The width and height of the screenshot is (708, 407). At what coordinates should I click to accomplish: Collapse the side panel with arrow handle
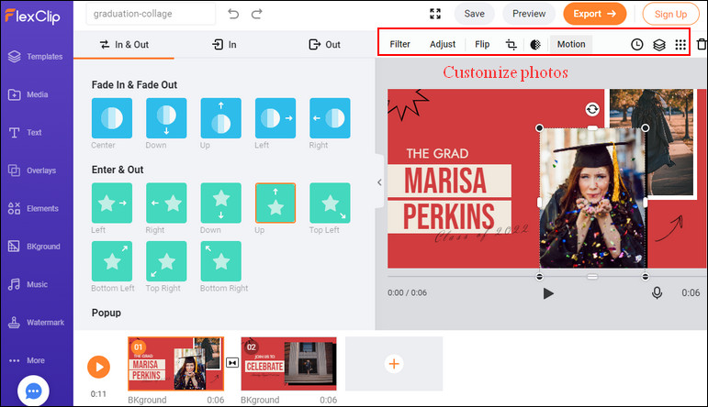pyautogui.click(x=379, y=182)
